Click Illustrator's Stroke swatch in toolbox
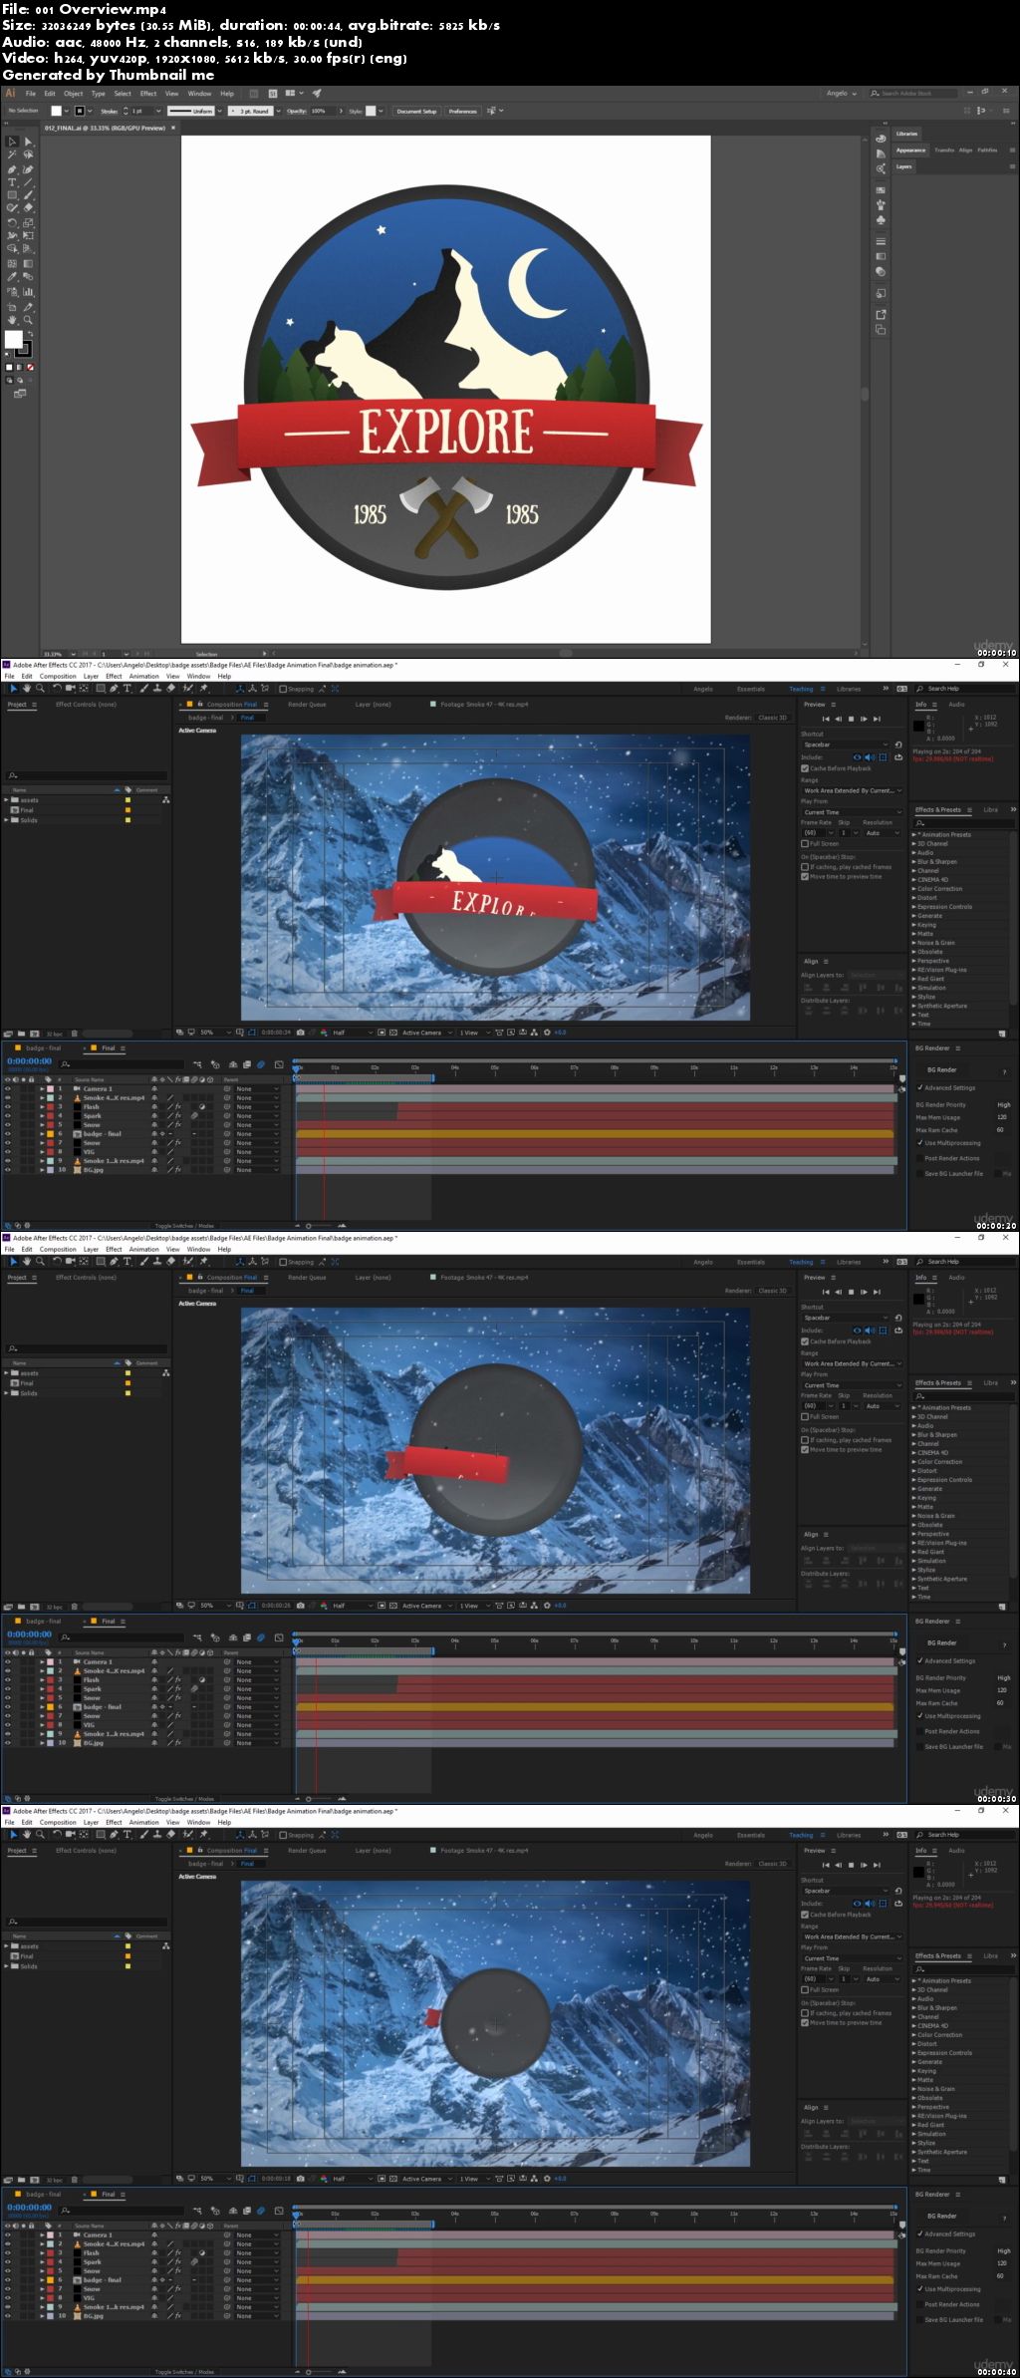Image resolution: width=1020 pixels, height=2378 pixels. coord(23,349)
